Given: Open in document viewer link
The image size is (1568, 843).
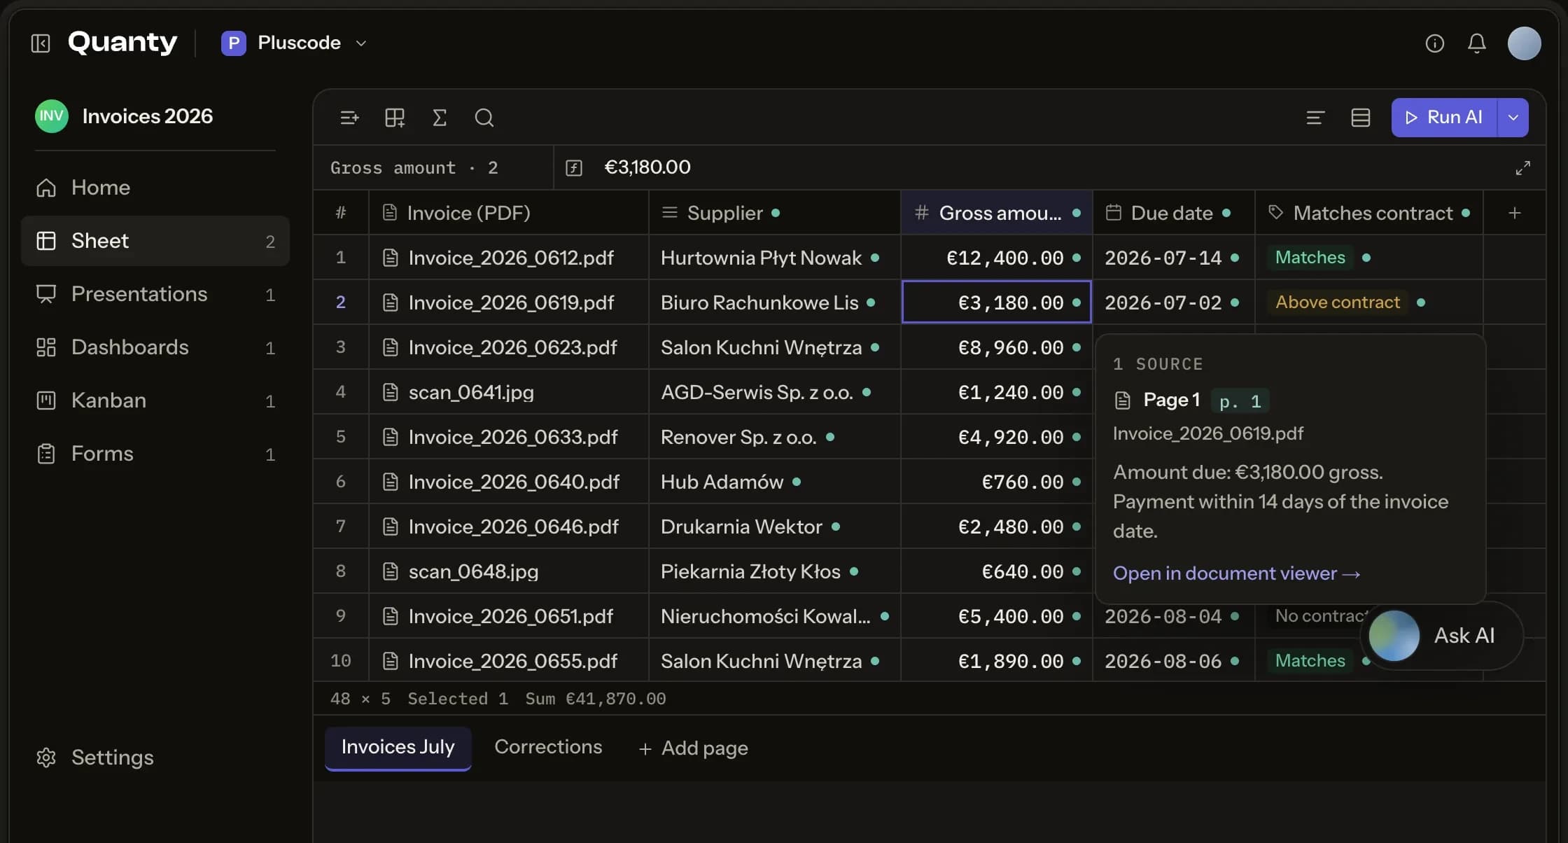Looking at the screenshot, I should pos(1236,573).
